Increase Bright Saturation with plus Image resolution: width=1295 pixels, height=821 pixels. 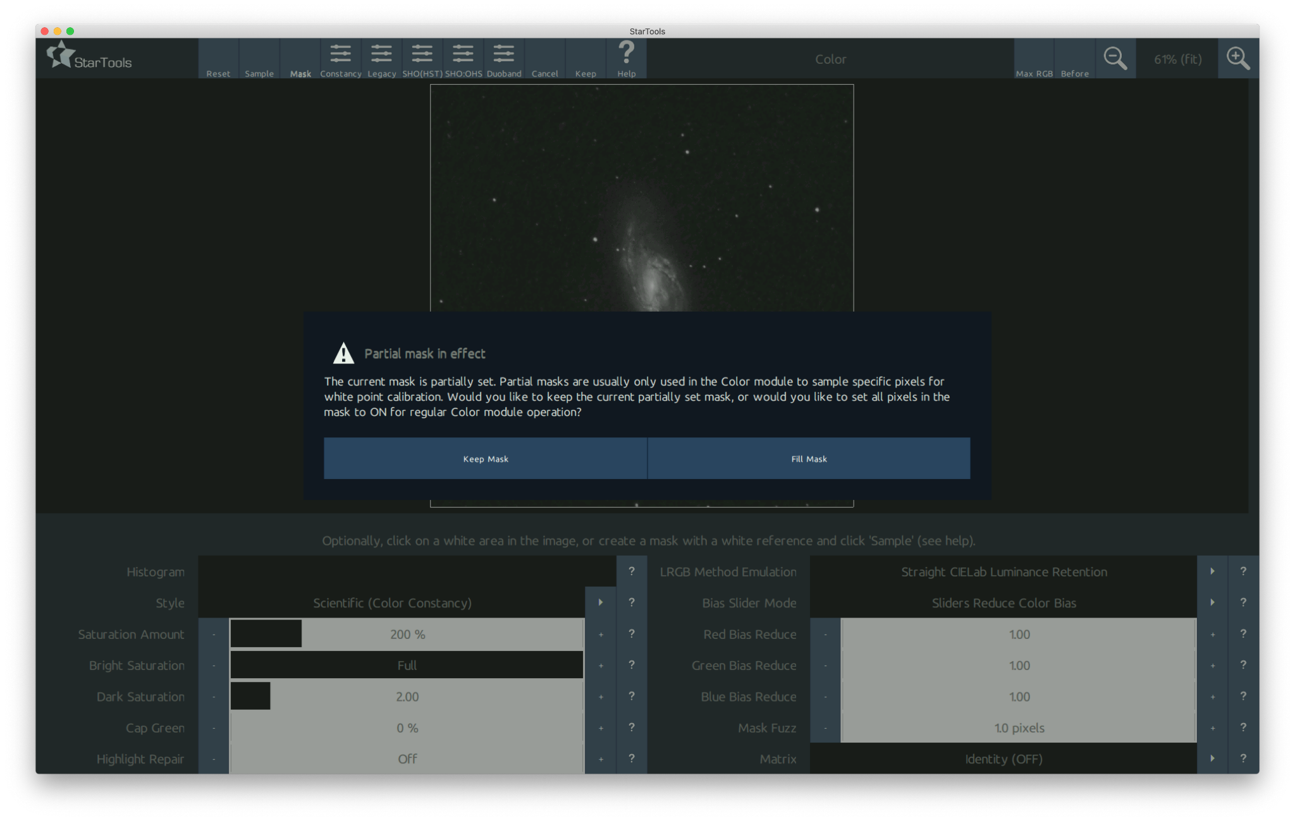601,665
